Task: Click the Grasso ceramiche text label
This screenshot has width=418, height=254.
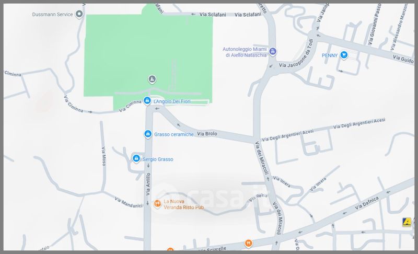Action: tap(174, 134)
